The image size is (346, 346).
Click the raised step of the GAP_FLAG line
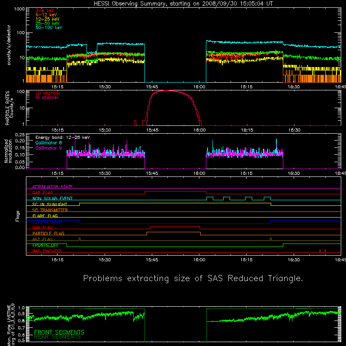point(176,191)
